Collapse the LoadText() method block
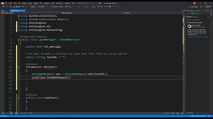The width and height of the screenshot is (213, 119). point(19,98)
